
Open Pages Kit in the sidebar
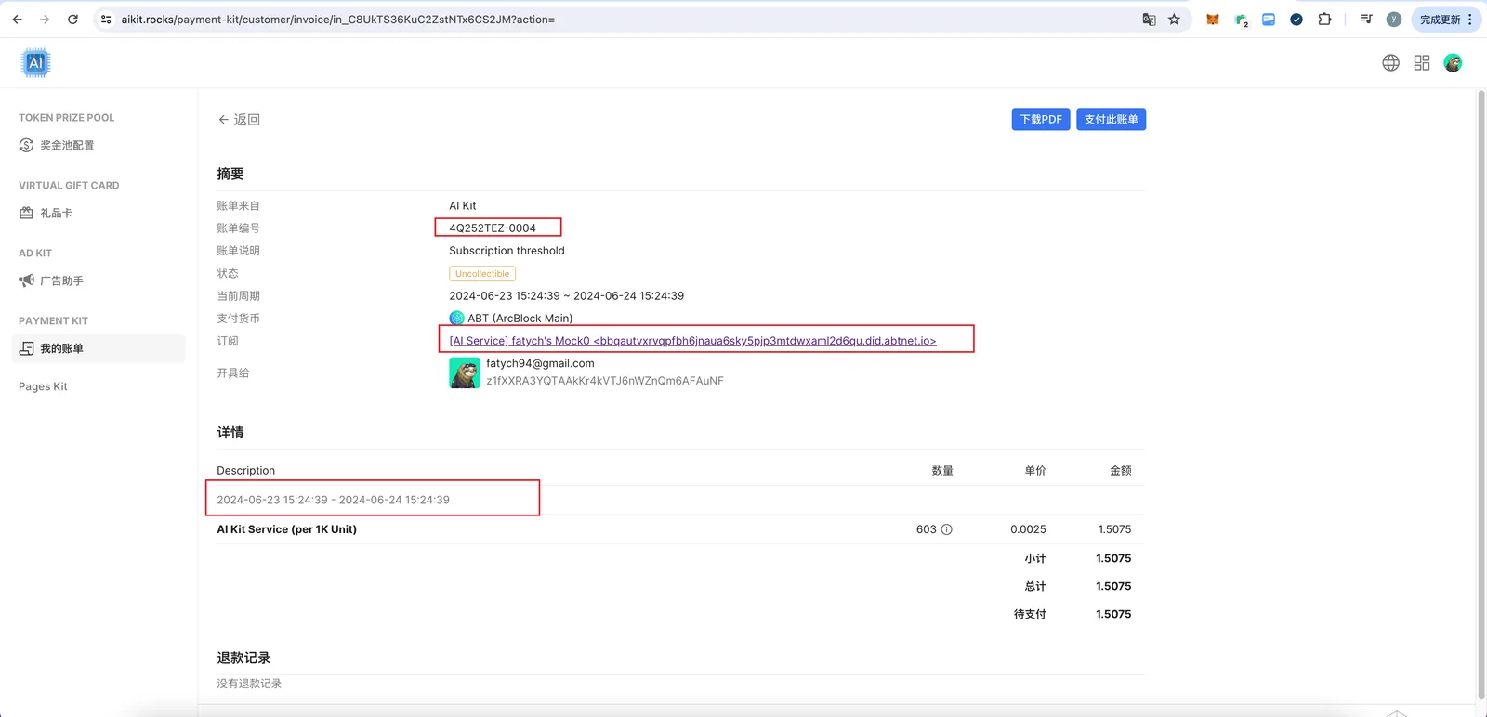[x=43, y=386]
